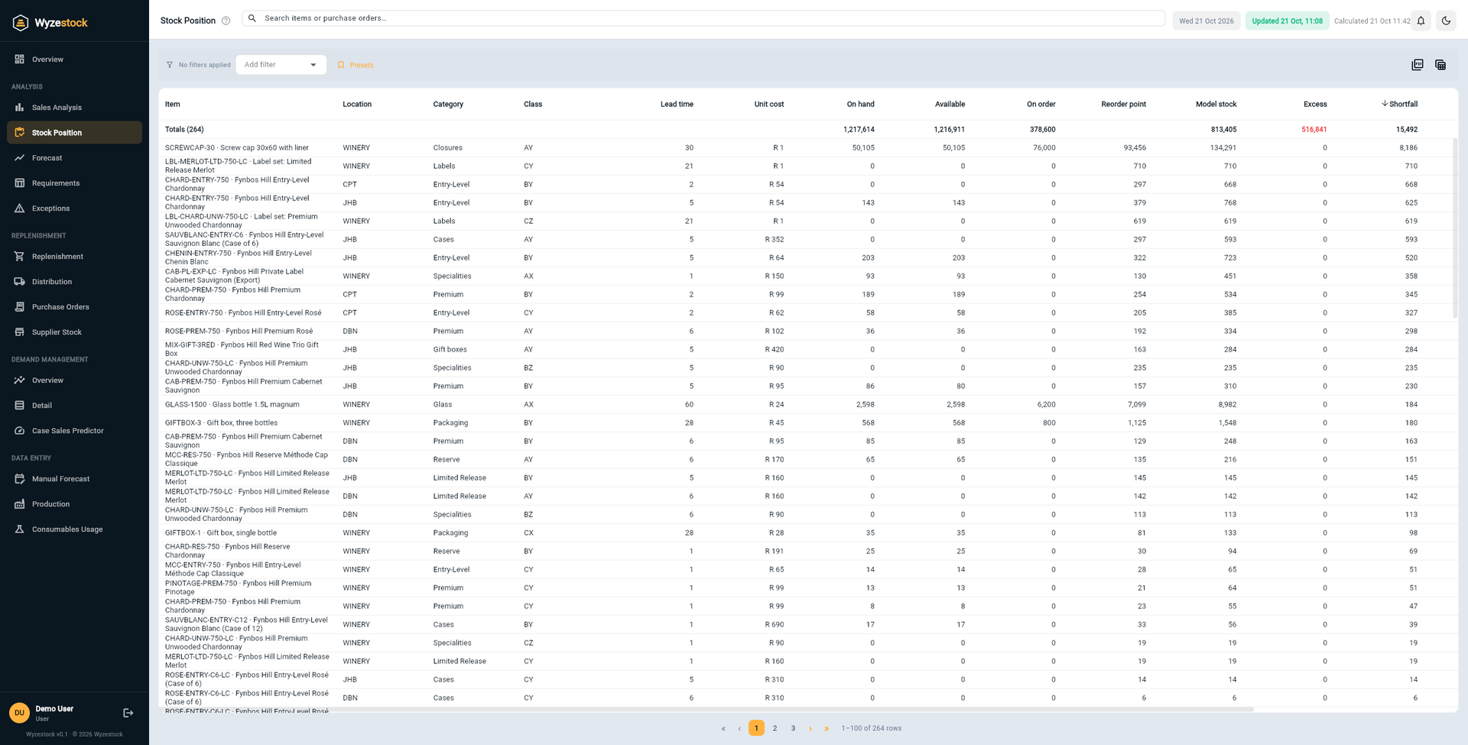Open the Presets bookmark button

(356, 65)
